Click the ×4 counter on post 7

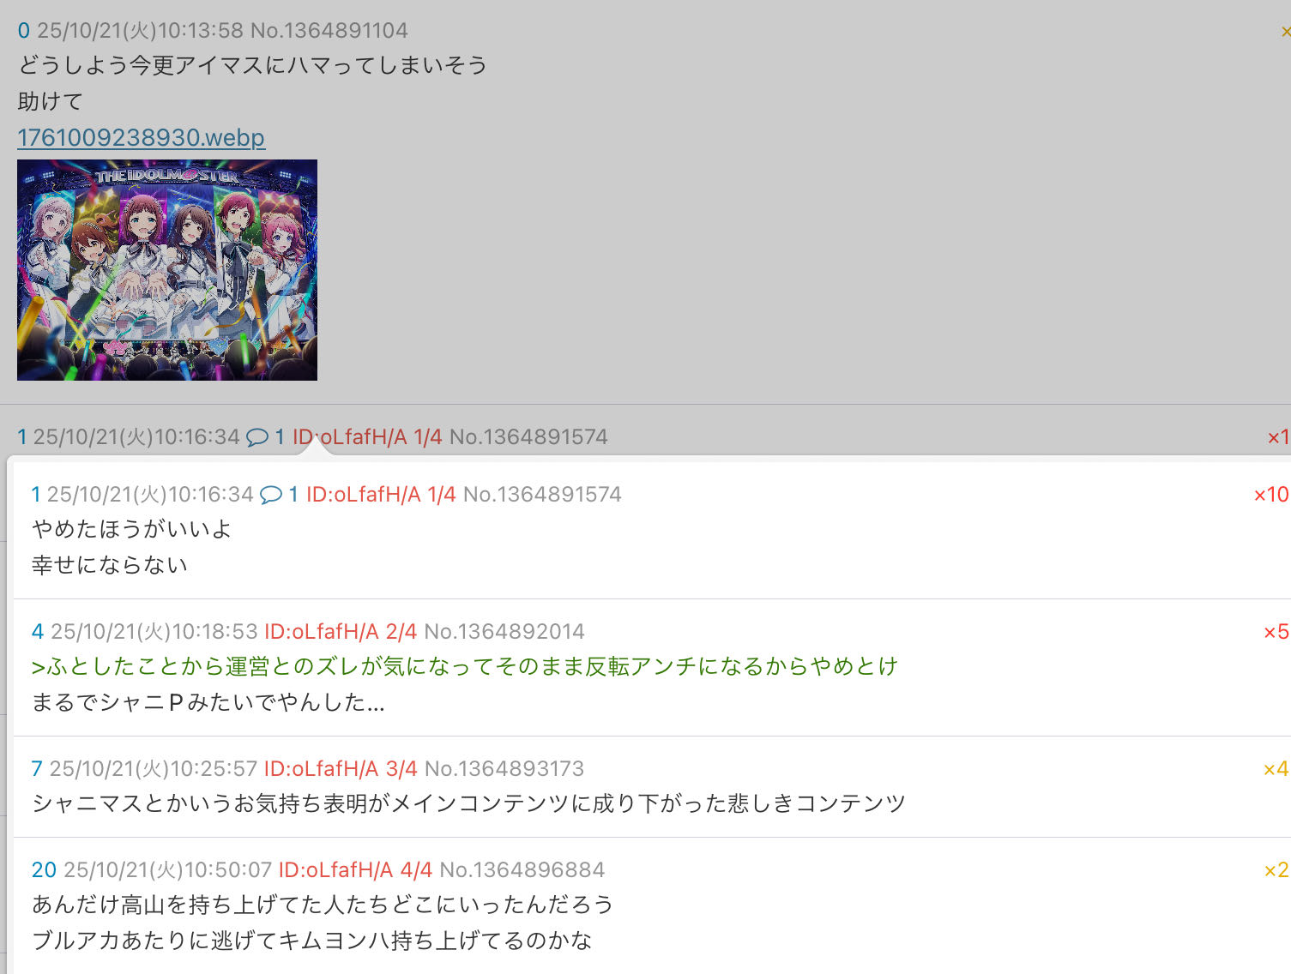[1276, 769]
